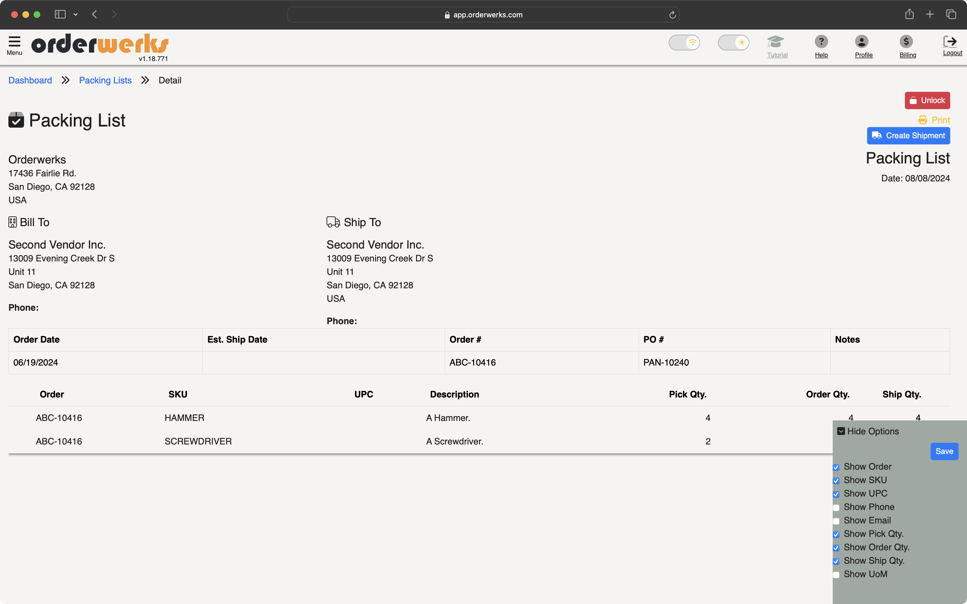Screen dimensions: 967x604
Task: Click the Print link
Action: [x=934, y=120]
